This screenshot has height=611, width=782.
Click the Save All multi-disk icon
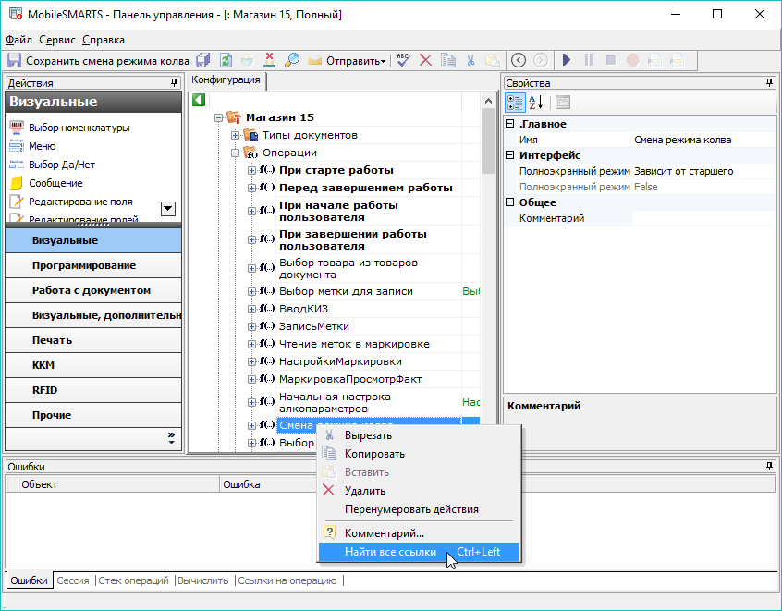tap(203, 60)
